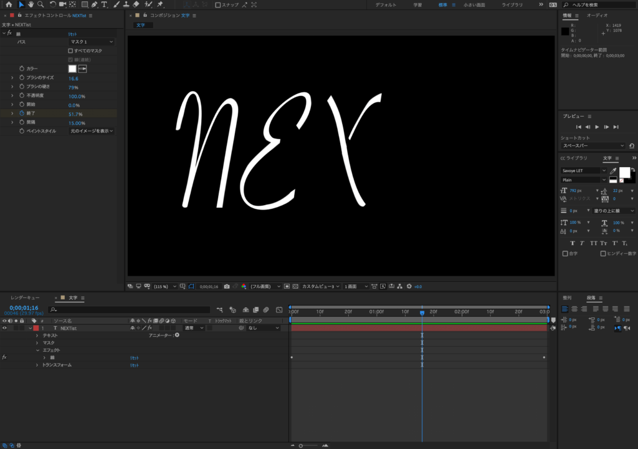Switch to the ライブラリ workspace
The width and height of the screenshot is (638, 449).
[x=512, y=5]
